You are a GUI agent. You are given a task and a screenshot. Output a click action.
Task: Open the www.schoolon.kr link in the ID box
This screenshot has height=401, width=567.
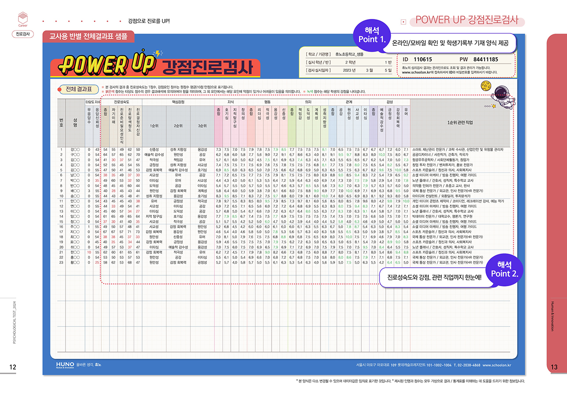coord(416,72)
